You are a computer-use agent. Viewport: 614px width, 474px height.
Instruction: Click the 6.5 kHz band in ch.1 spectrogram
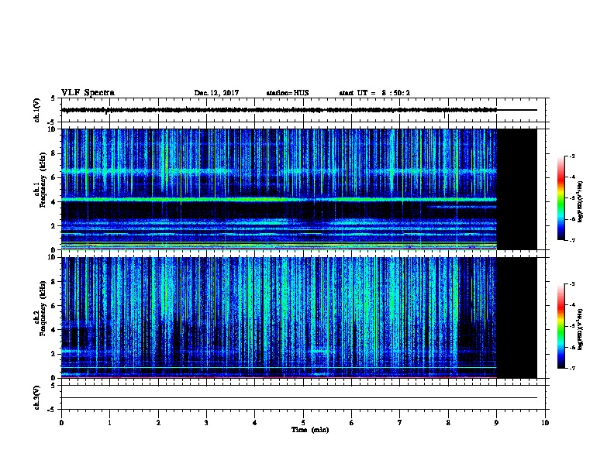[279, 171]
